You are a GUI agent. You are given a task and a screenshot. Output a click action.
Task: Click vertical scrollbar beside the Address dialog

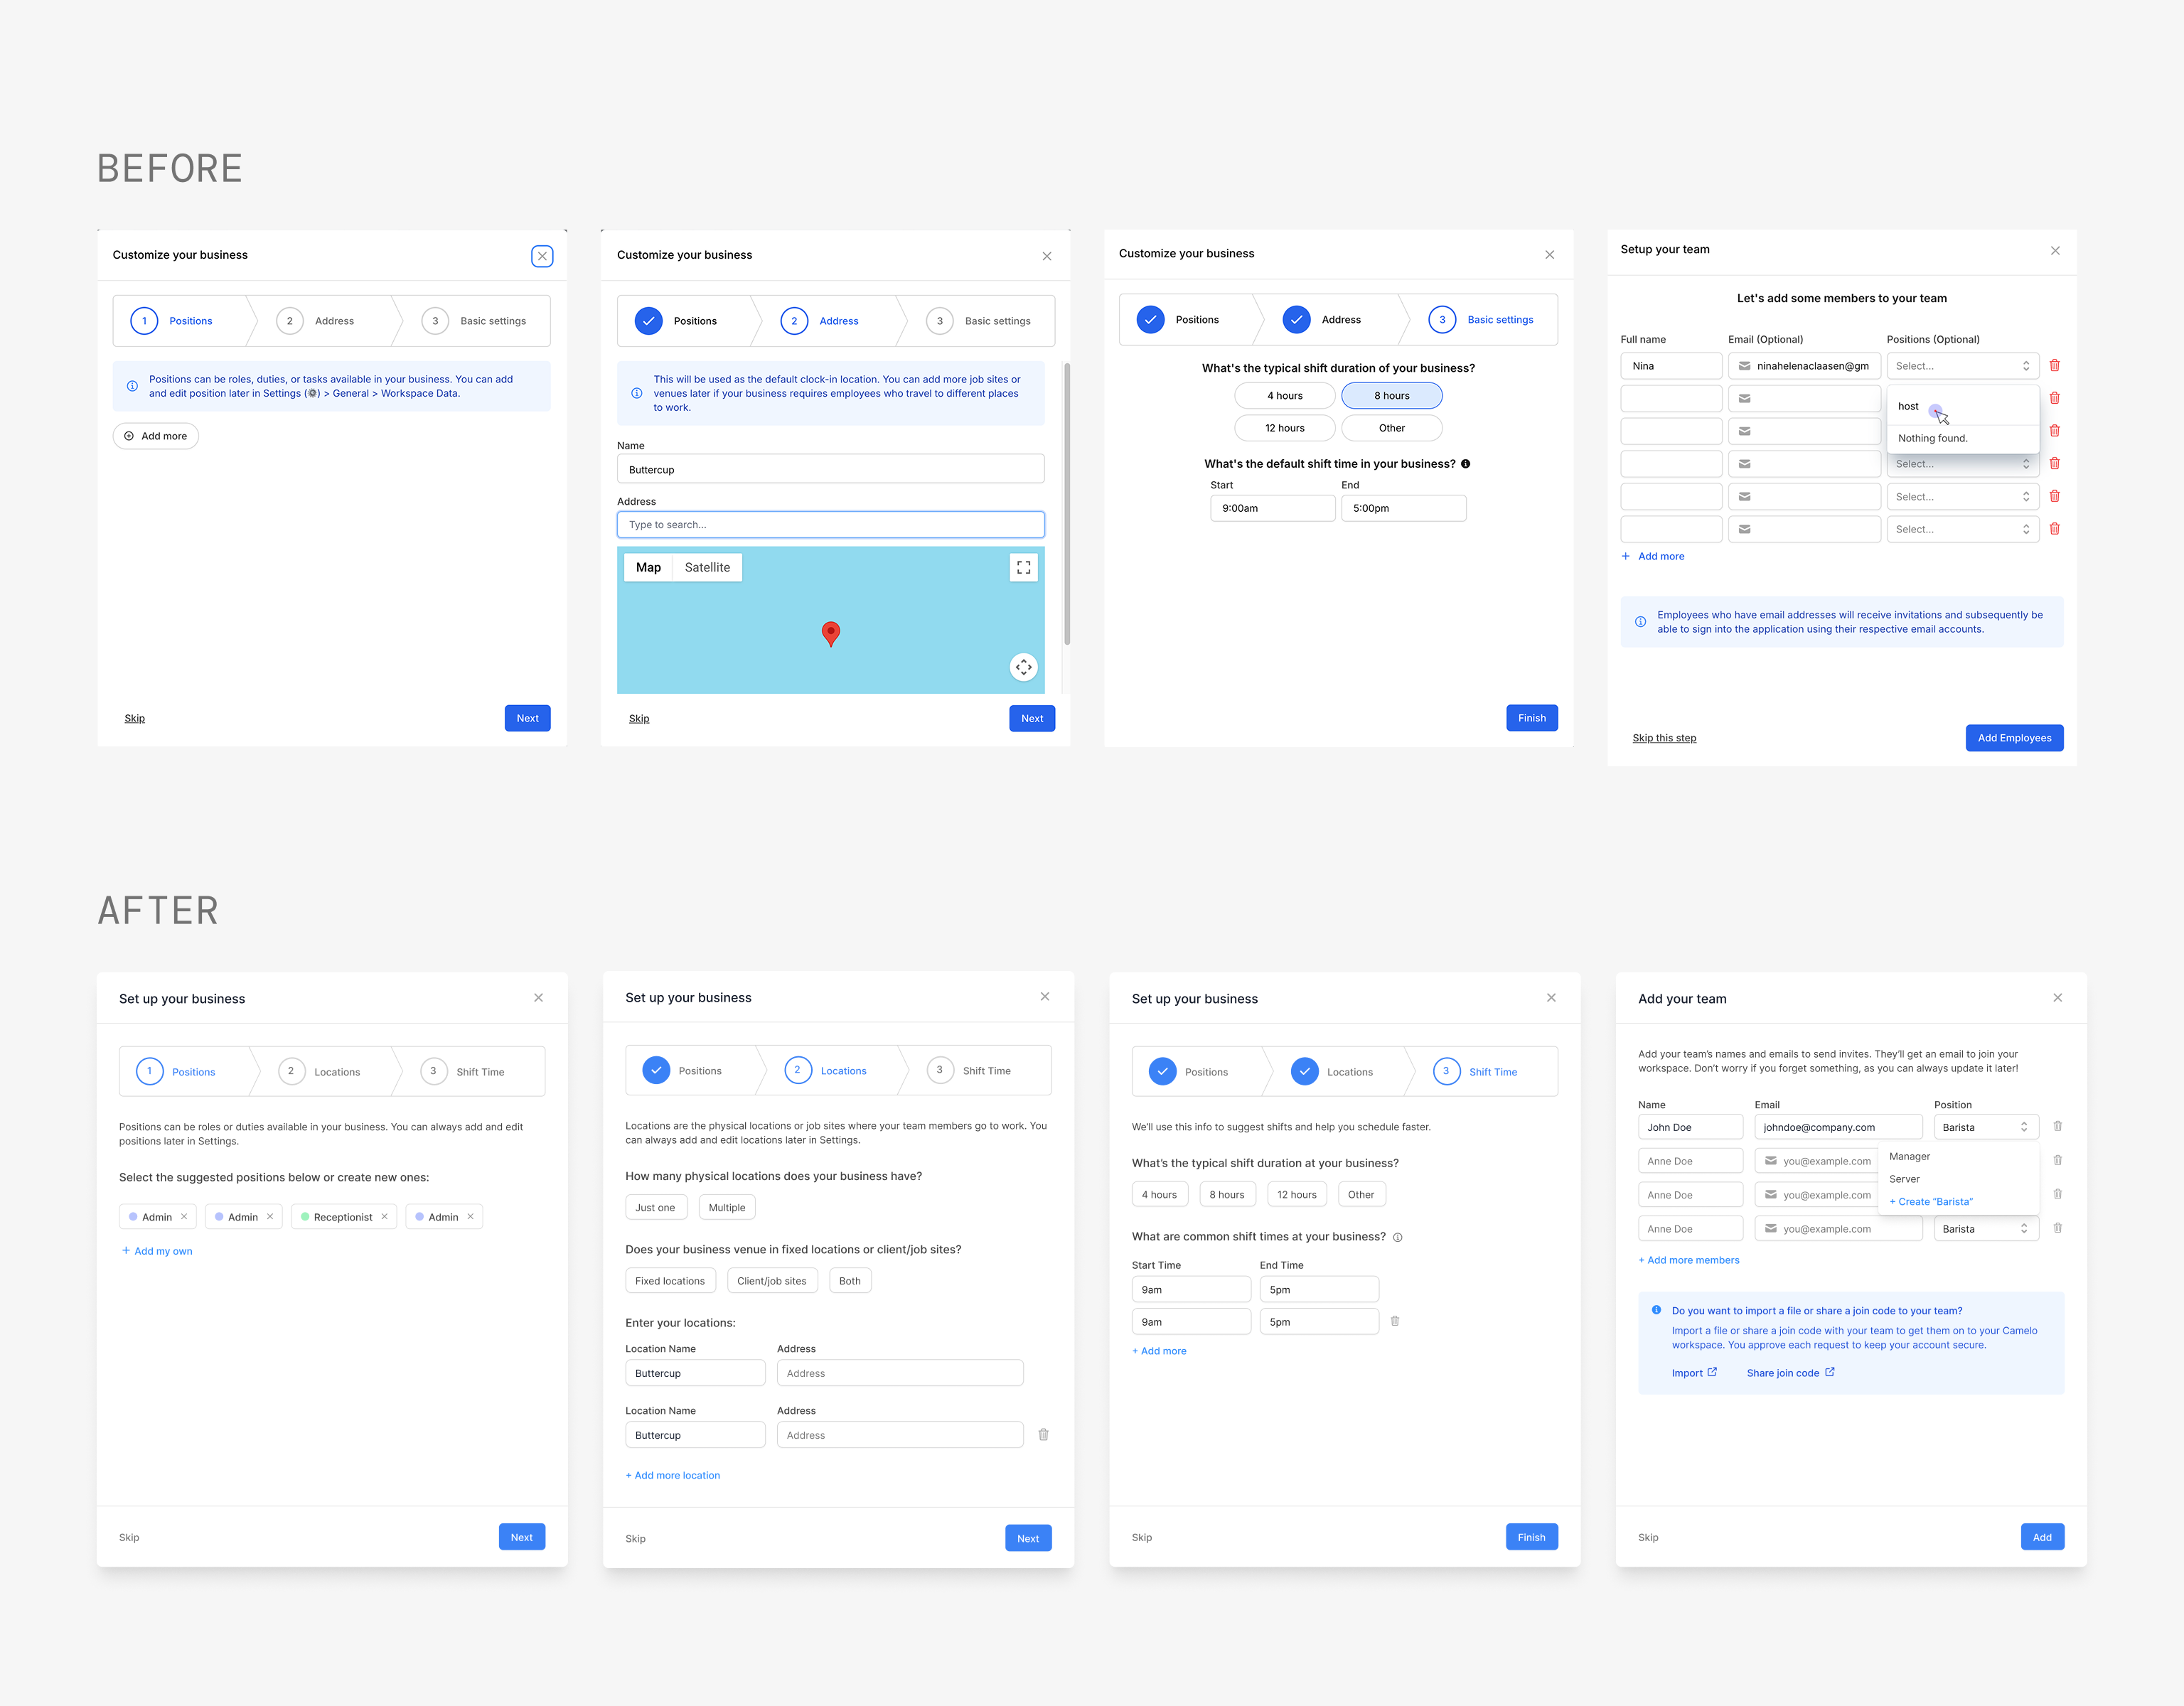[1066, 504]
